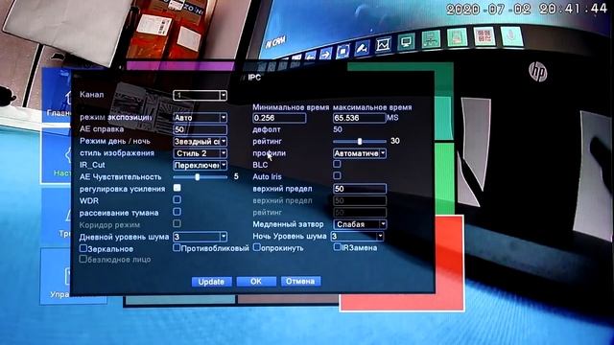Open the image color chart toolbar icon
The width and height of the screenshot is (614, 345).
pyautogui.click(x=384, y=45)
